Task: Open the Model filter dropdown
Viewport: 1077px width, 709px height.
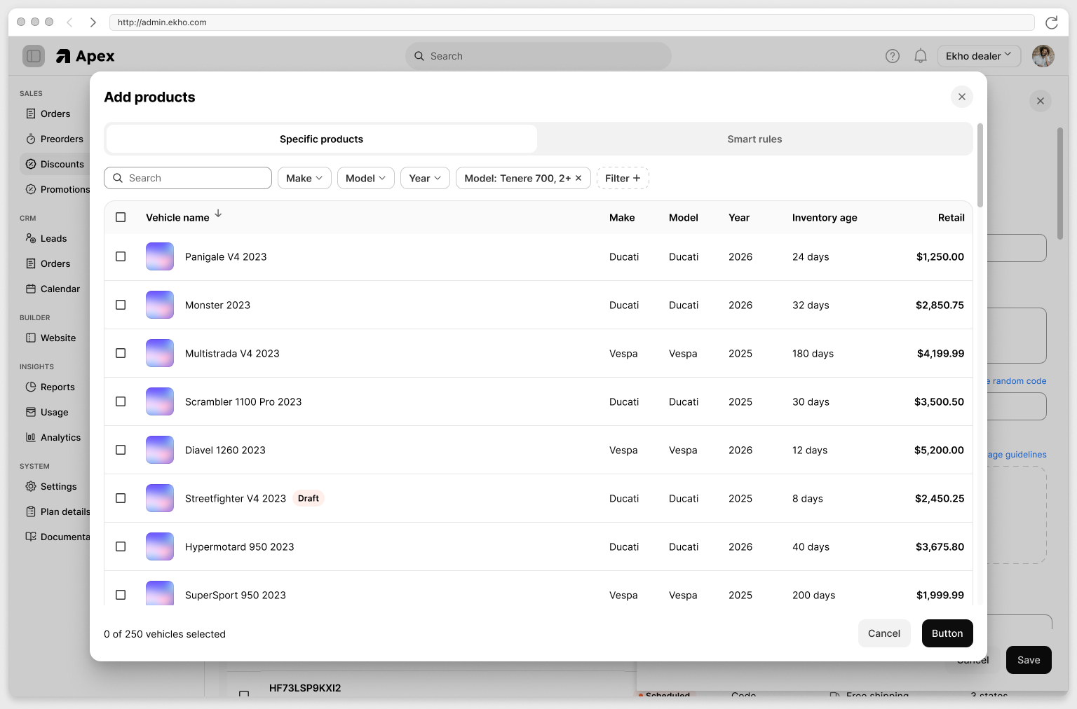Action: pos(366,178)
